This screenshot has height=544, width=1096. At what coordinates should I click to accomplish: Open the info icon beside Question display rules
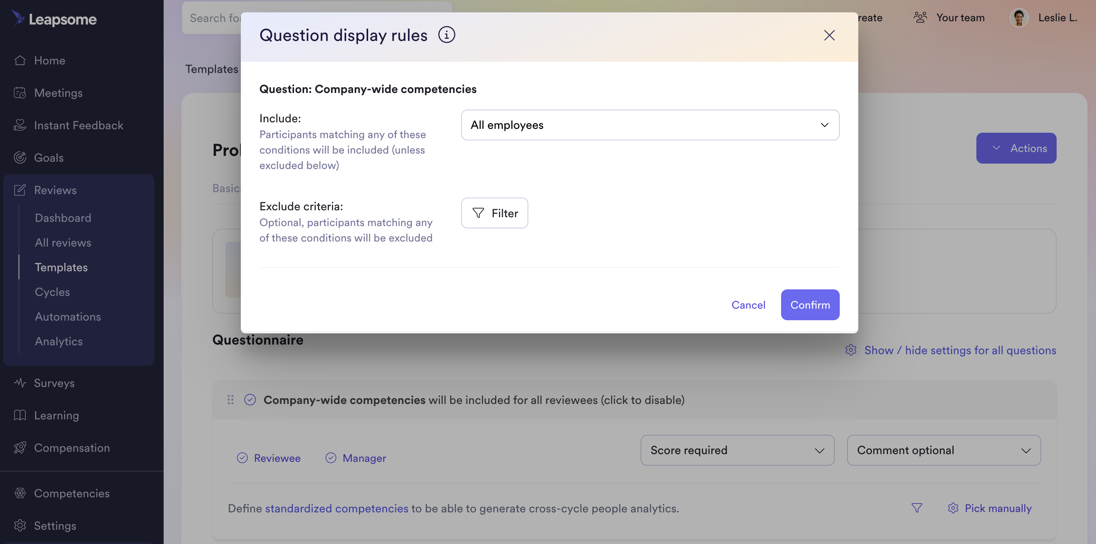point(447,35)
